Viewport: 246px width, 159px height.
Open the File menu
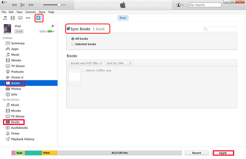point(4,12)
